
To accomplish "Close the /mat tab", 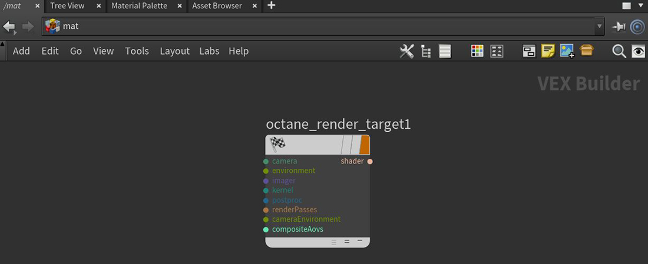I will tap(38, 6).
